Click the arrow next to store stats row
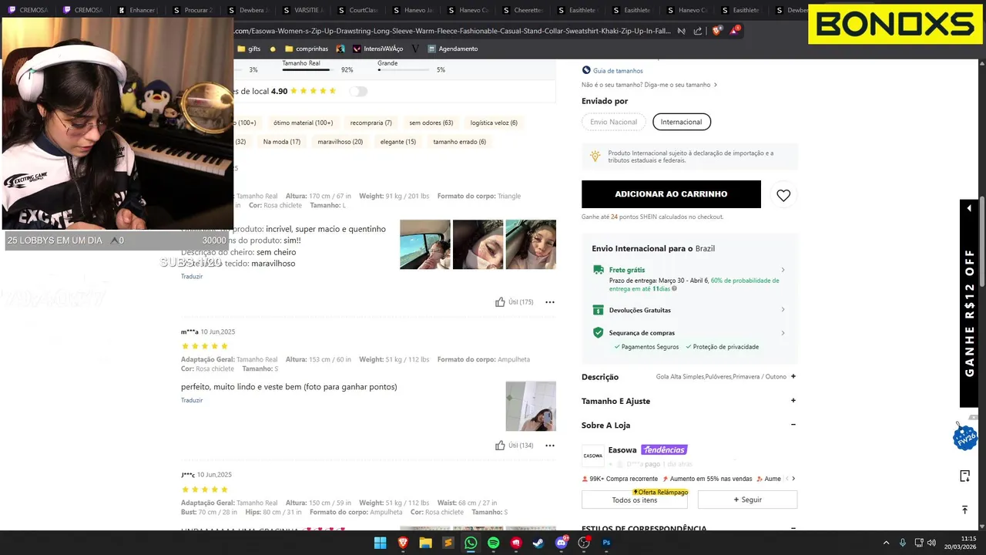 pos(793,479)
